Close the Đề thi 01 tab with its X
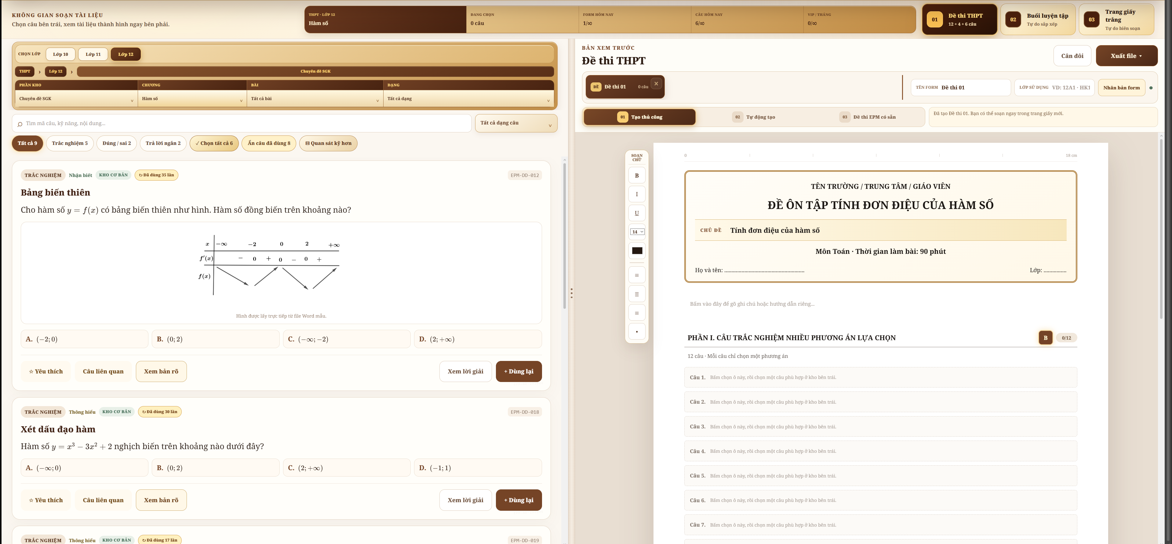 (656, 84)
